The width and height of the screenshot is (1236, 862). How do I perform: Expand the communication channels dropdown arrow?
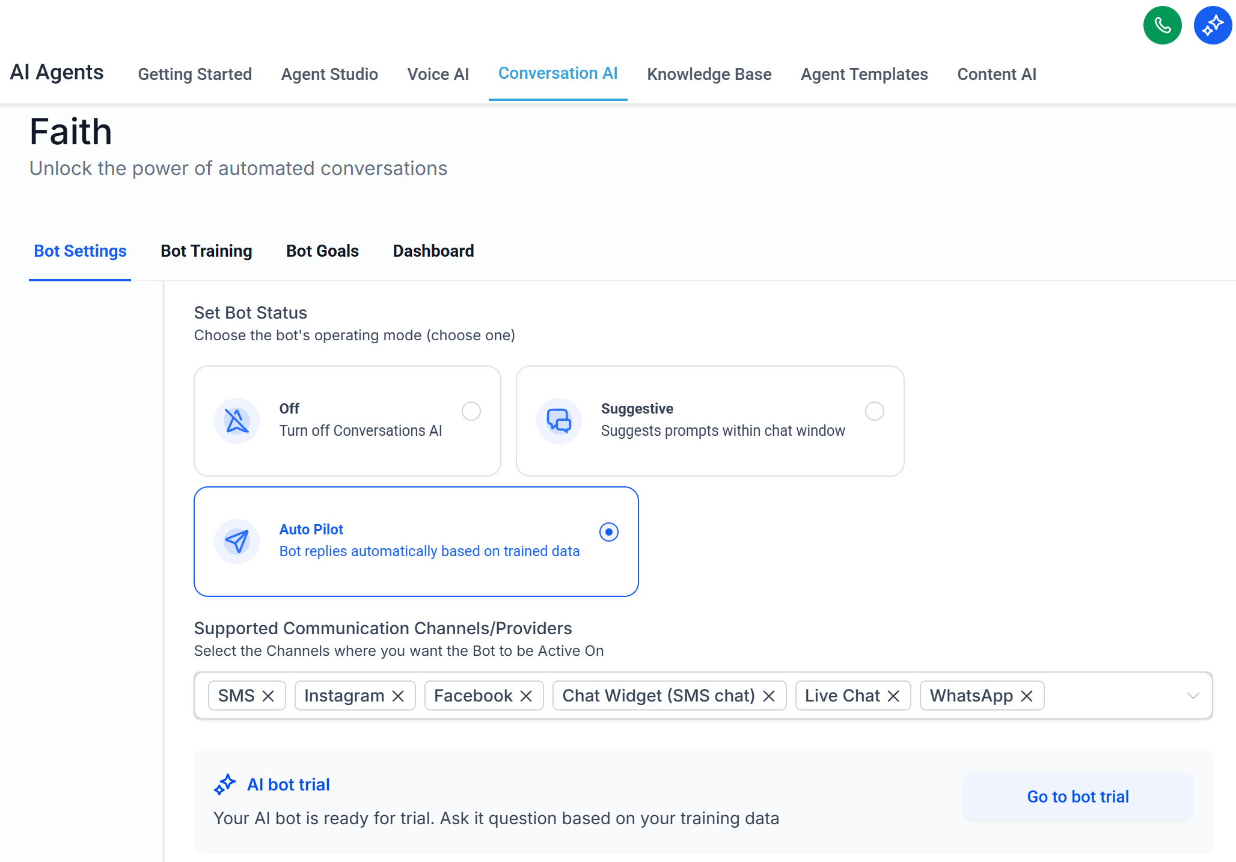(x=1193, y=696)
